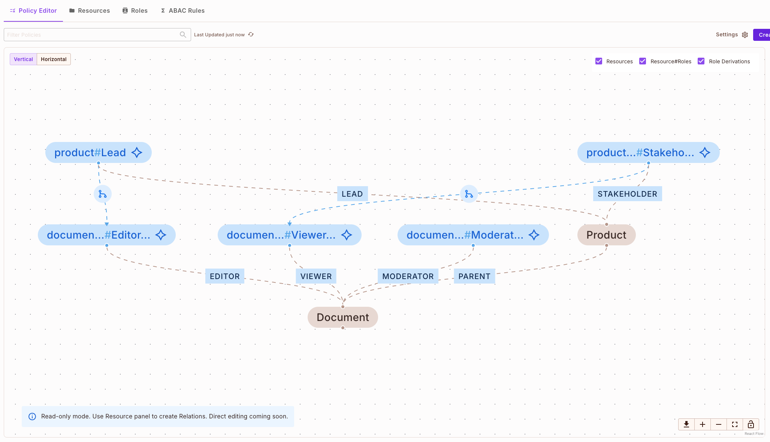Click the refresh icon beside Last Updated
This screenshot has width=770, height=442.
251,34
